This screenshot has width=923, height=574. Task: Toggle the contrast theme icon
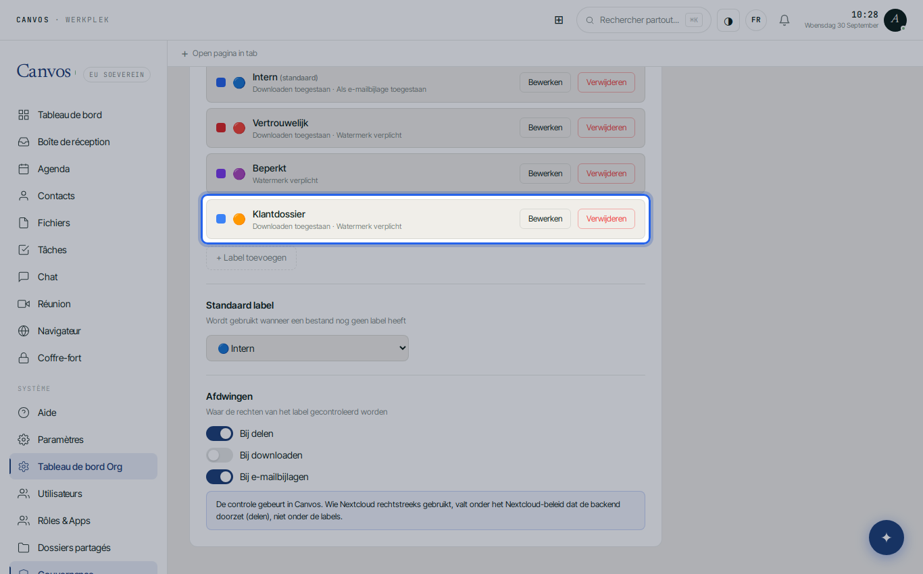pyautogui.click(x=728, y=20)
